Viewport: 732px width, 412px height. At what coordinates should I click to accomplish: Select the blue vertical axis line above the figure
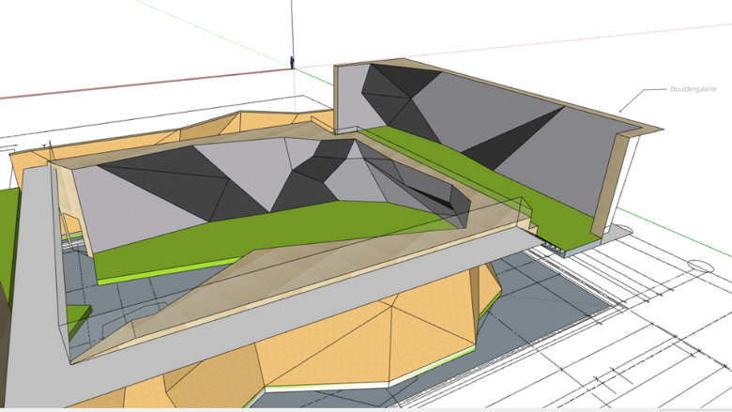click(292, 28)
